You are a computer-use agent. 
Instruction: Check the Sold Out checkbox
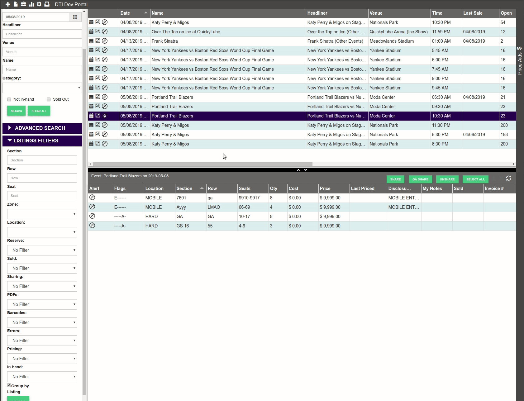point(49,99)
